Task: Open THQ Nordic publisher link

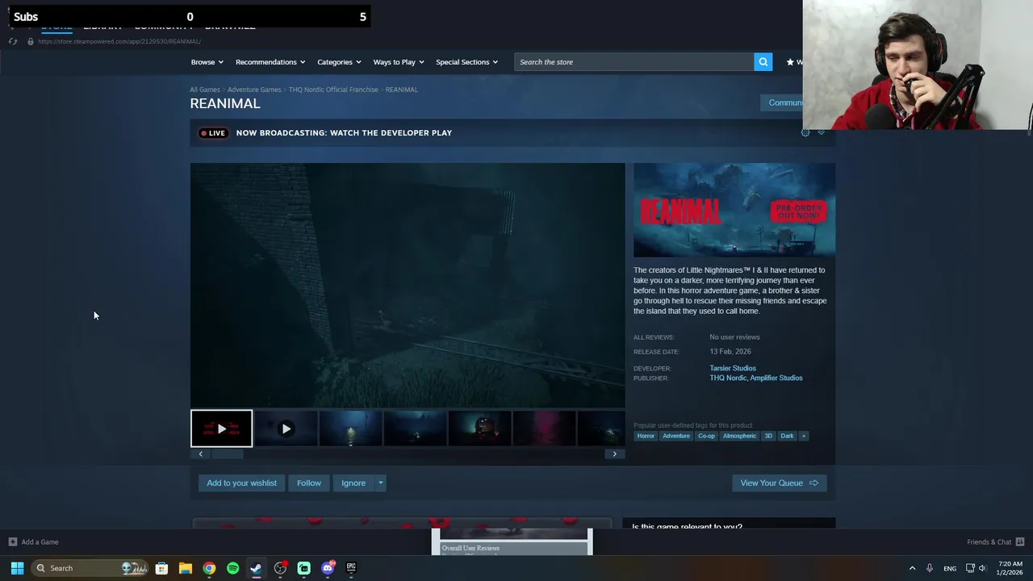Action: pyautogui.click(x=728, y=378)
